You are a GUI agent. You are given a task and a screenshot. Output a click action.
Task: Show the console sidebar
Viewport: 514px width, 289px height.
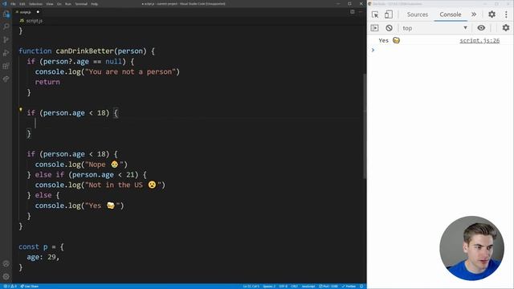pyautogui.click(x=375, y=28)
